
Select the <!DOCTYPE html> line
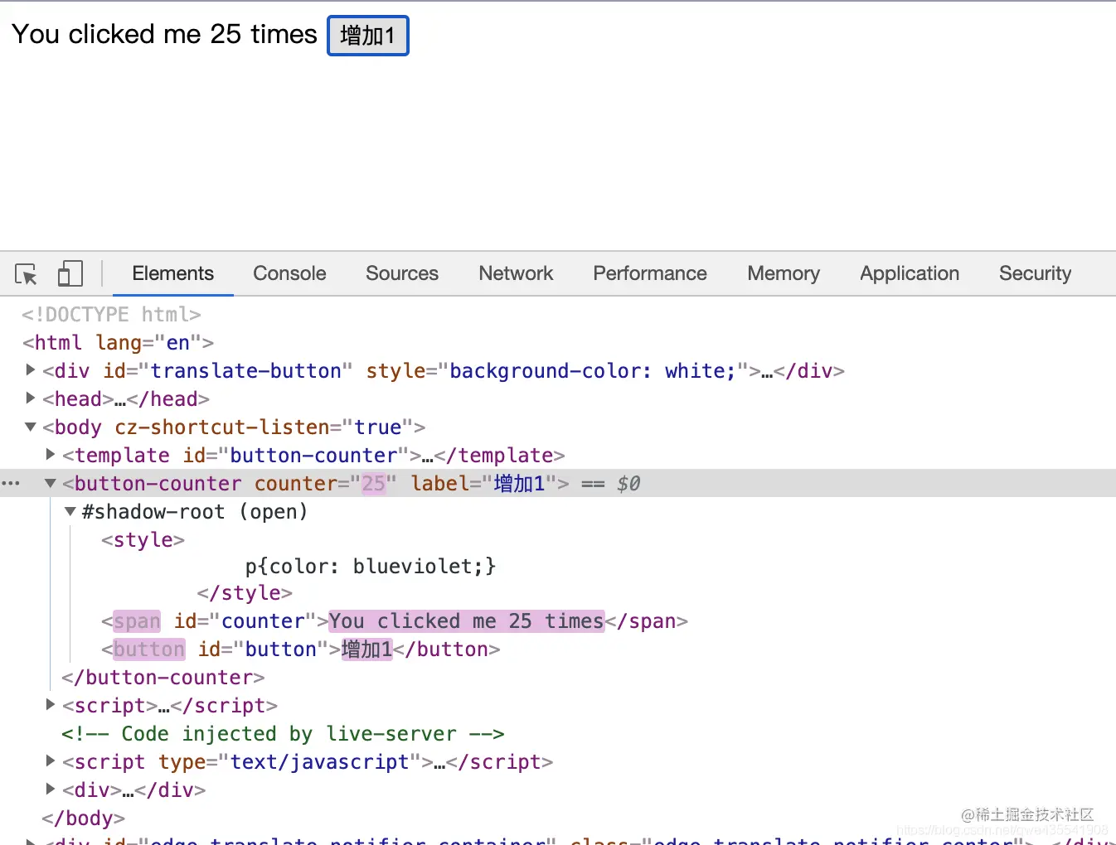[x=111, y=315]
